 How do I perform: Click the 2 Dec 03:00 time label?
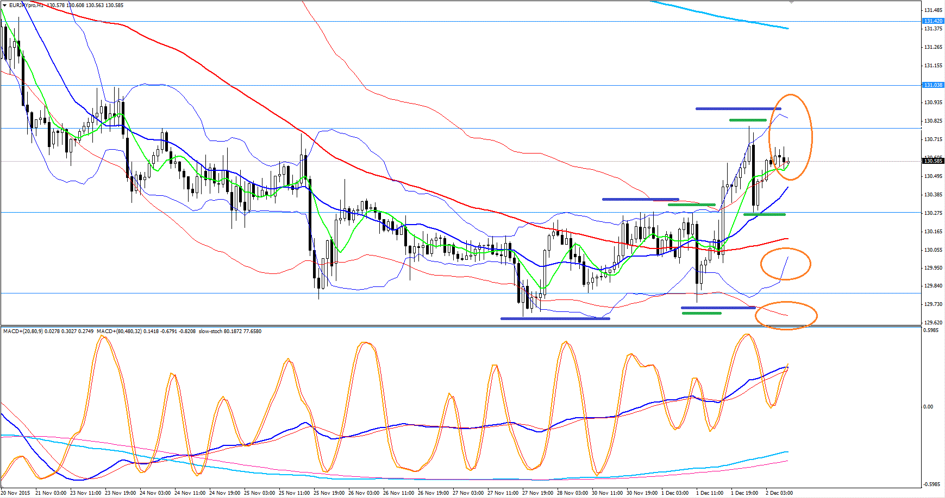780,493
